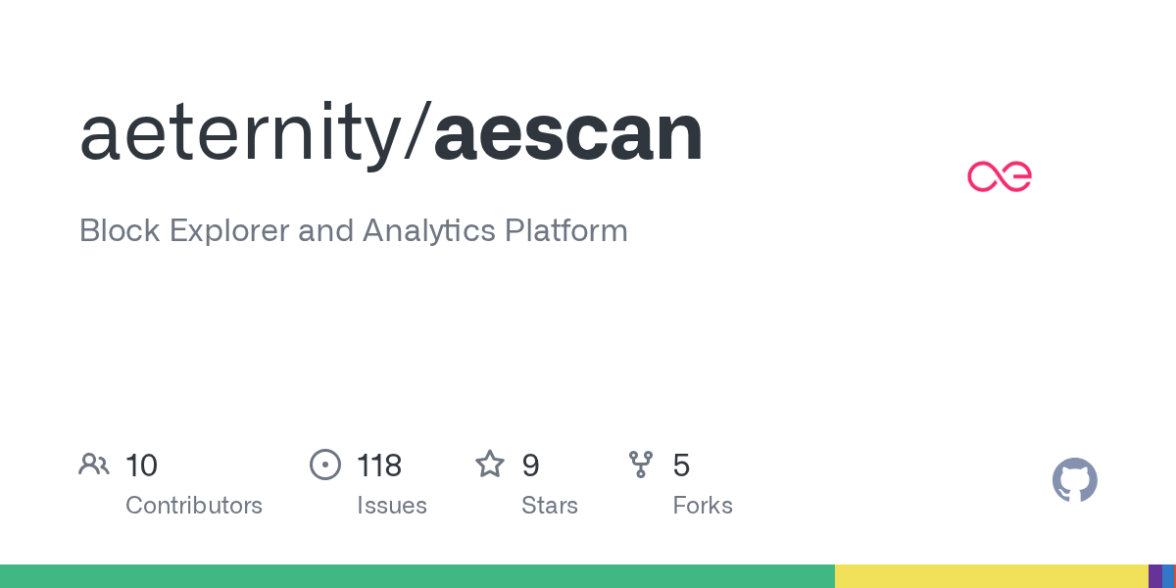Image resolution: width=1176 pixels, height=588 pixels.
Task: Open the aeternity owner name in title
Action: [x=248, y=133]
